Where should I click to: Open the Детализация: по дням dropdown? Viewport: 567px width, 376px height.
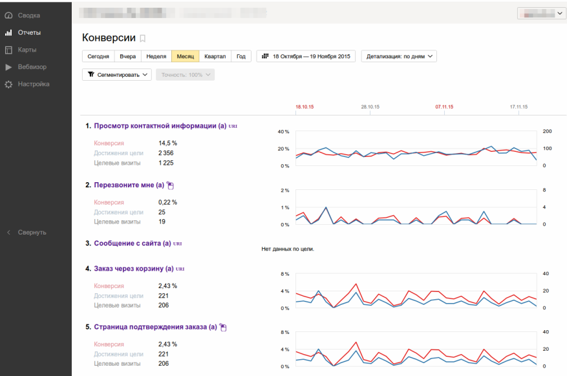click(x=398, y=56)
